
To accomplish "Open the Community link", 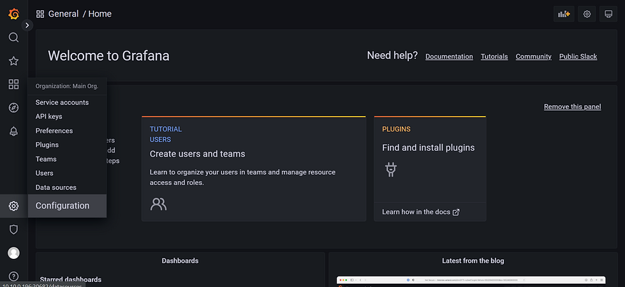I will (x=533, y=57).
